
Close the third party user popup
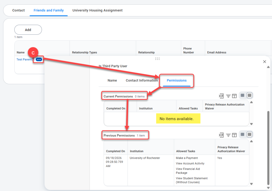(265, 62)
